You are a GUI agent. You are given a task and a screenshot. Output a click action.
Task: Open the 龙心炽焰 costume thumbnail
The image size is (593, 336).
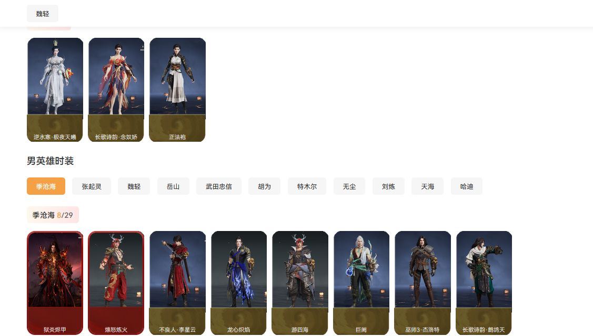(x=239, y=283)
